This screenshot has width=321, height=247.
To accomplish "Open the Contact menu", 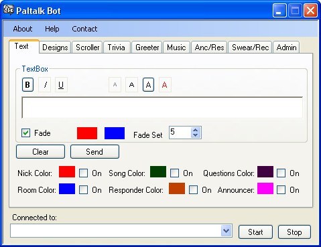I will (84, 29).
